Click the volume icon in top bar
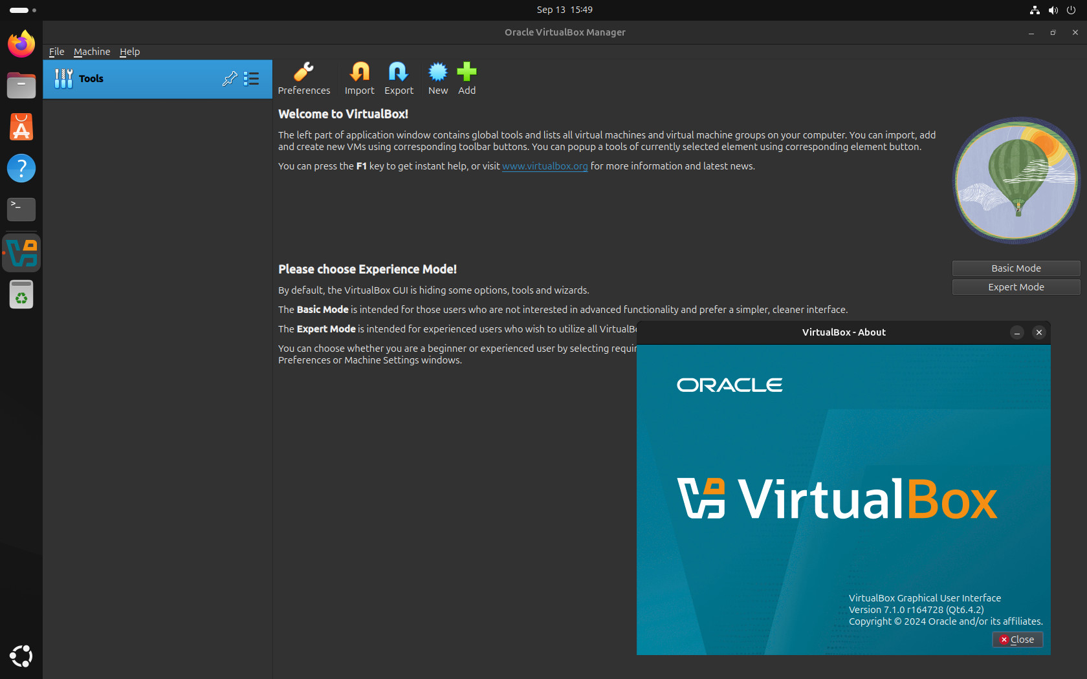 pyautogui.click(x=1053, y=10)
